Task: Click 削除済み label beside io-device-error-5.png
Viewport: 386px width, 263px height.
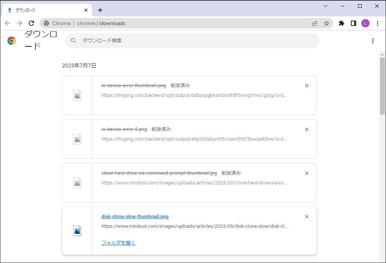Action: [x=161, y=129]
